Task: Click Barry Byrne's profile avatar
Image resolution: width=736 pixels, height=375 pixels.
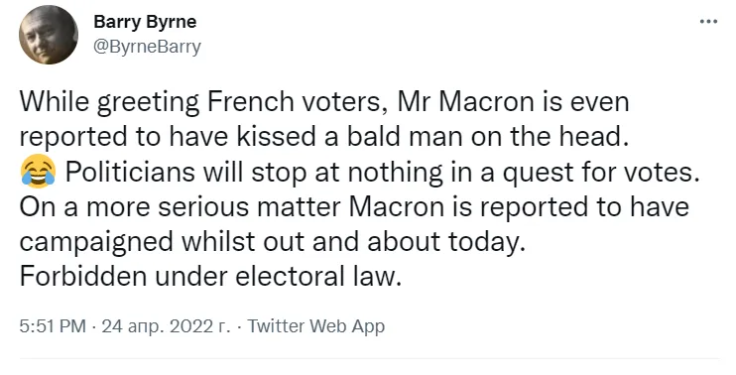Action: coord(49,35)
